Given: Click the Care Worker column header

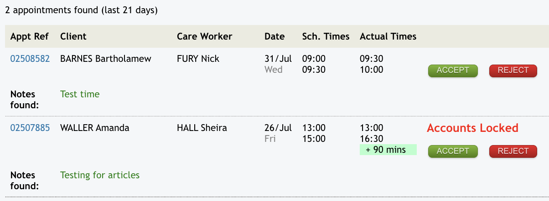Looking at the screenshot, I should (204, 36).
